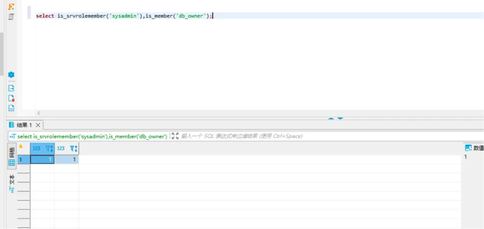Click the orange execute script icon
This screenshot has height=229, width=484.
point(11,7)
